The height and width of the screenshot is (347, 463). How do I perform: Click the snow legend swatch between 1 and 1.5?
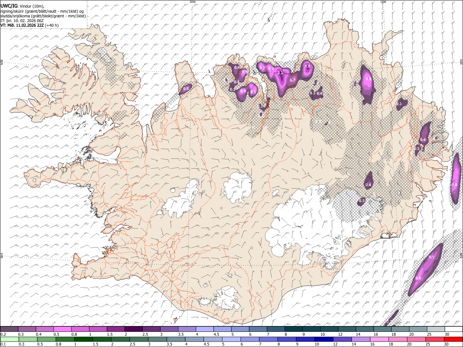point(98,329)
